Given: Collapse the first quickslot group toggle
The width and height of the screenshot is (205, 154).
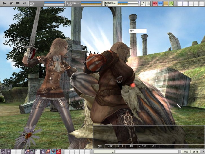Looking at the screenshot, I should [x=22, y=150].
